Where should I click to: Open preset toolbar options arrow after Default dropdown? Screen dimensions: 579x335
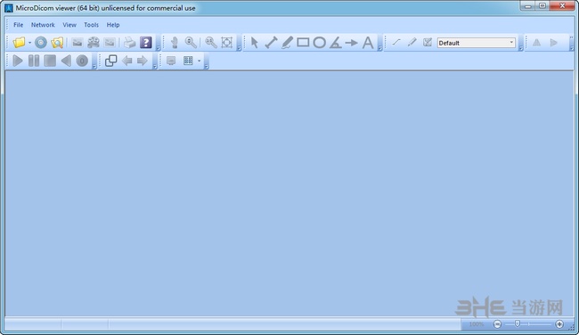pyautogui.click(x=521, y=48)
